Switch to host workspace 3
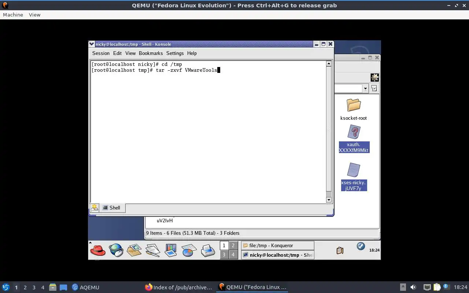Screen dimensions: 469x293 [34, 288]
